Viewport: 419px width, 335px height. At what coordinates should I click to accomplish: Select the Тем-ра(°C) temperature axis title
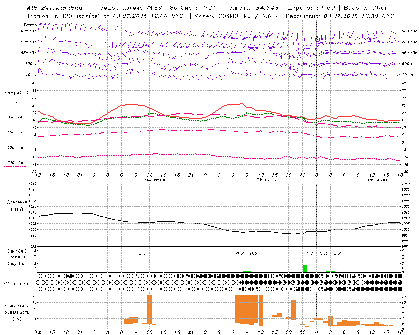pyautogui.click(x=15, y=93)
